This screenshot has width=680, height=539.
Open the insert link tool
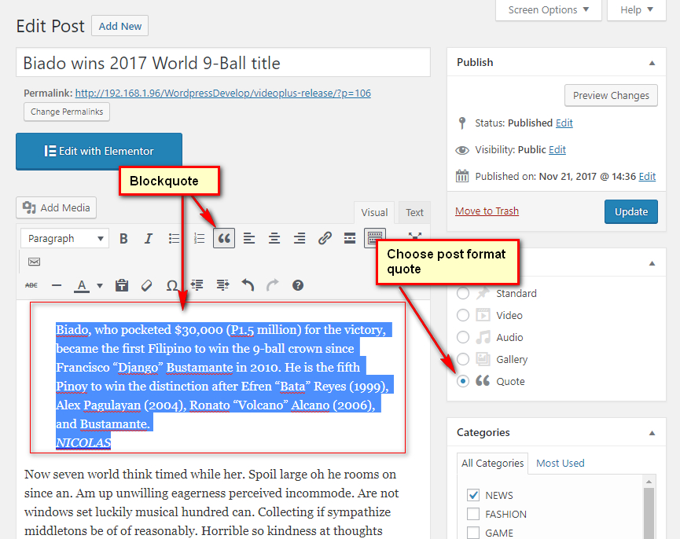click(325, 239)
